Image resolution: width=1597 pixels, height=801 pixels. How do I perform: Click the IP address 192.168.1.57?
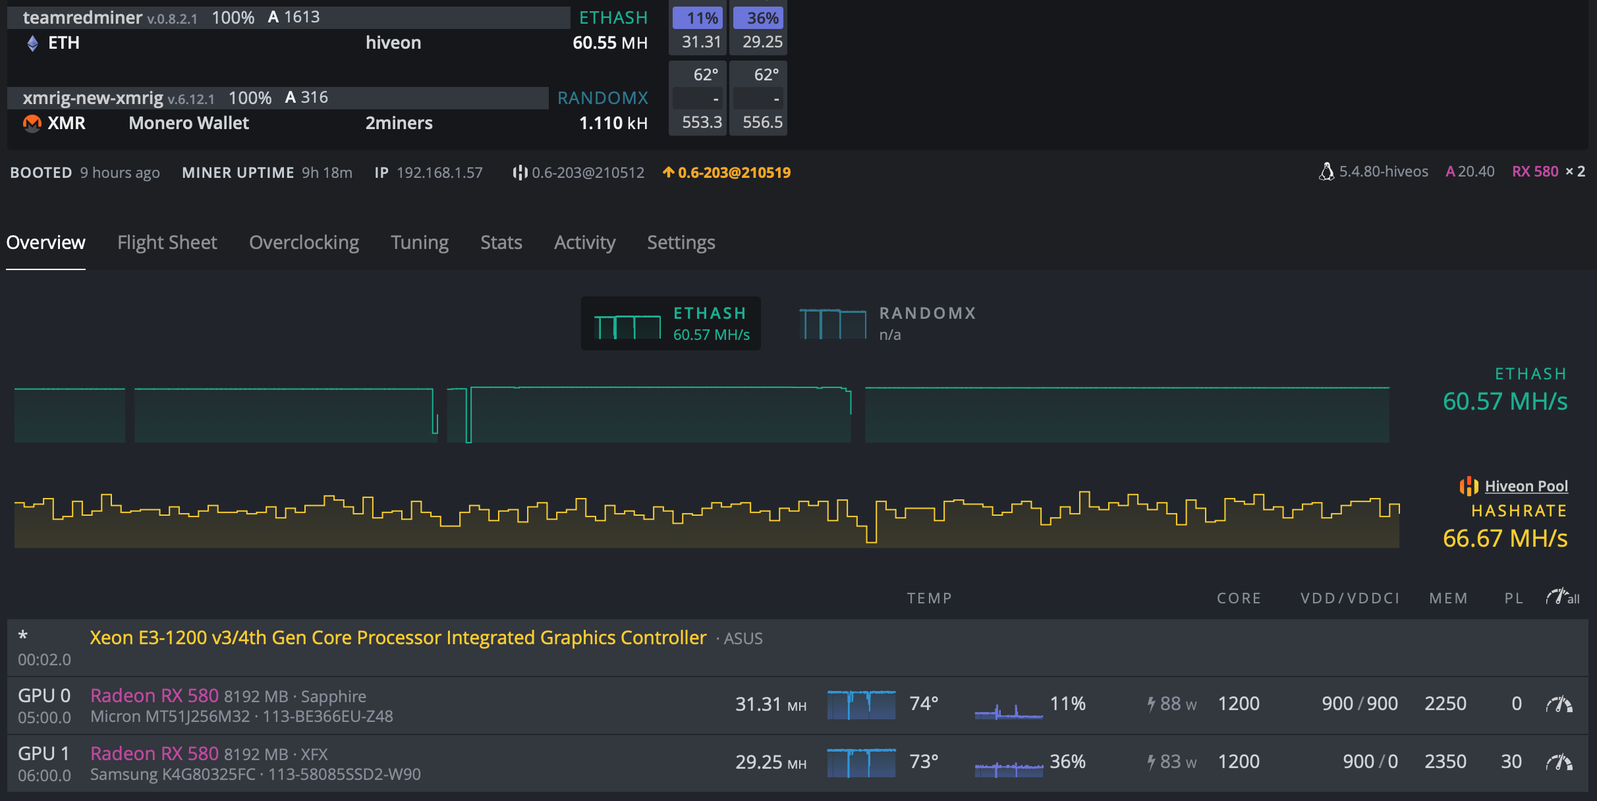point(439,173)
